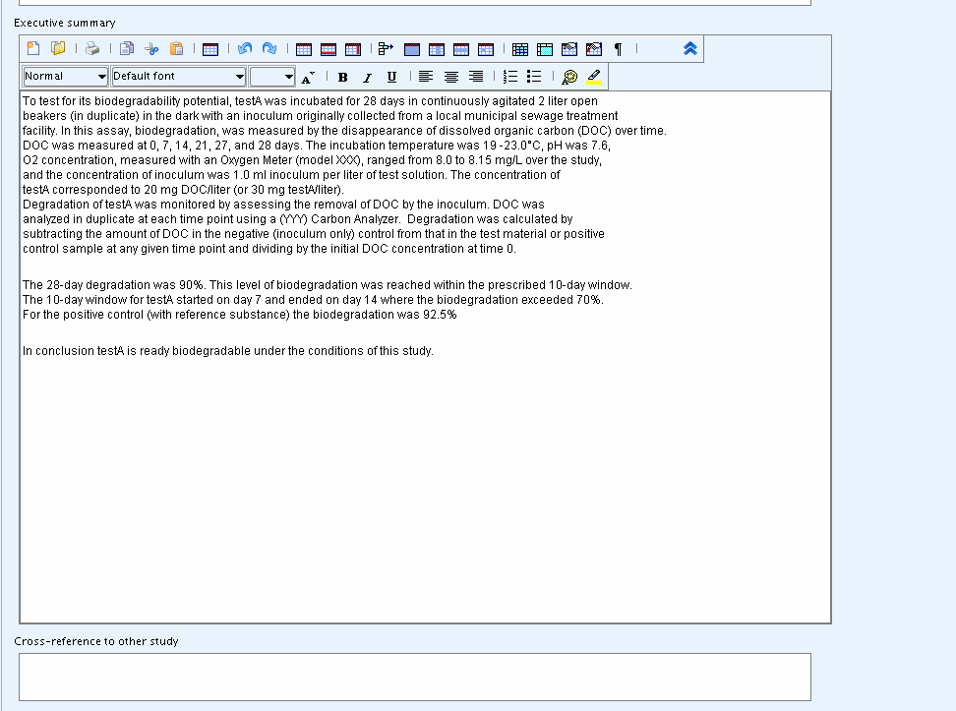This screenshot has width=956, height=711.
Task: Click the Insert table icon
Action: pyautogui.click(x=210, y=49)
